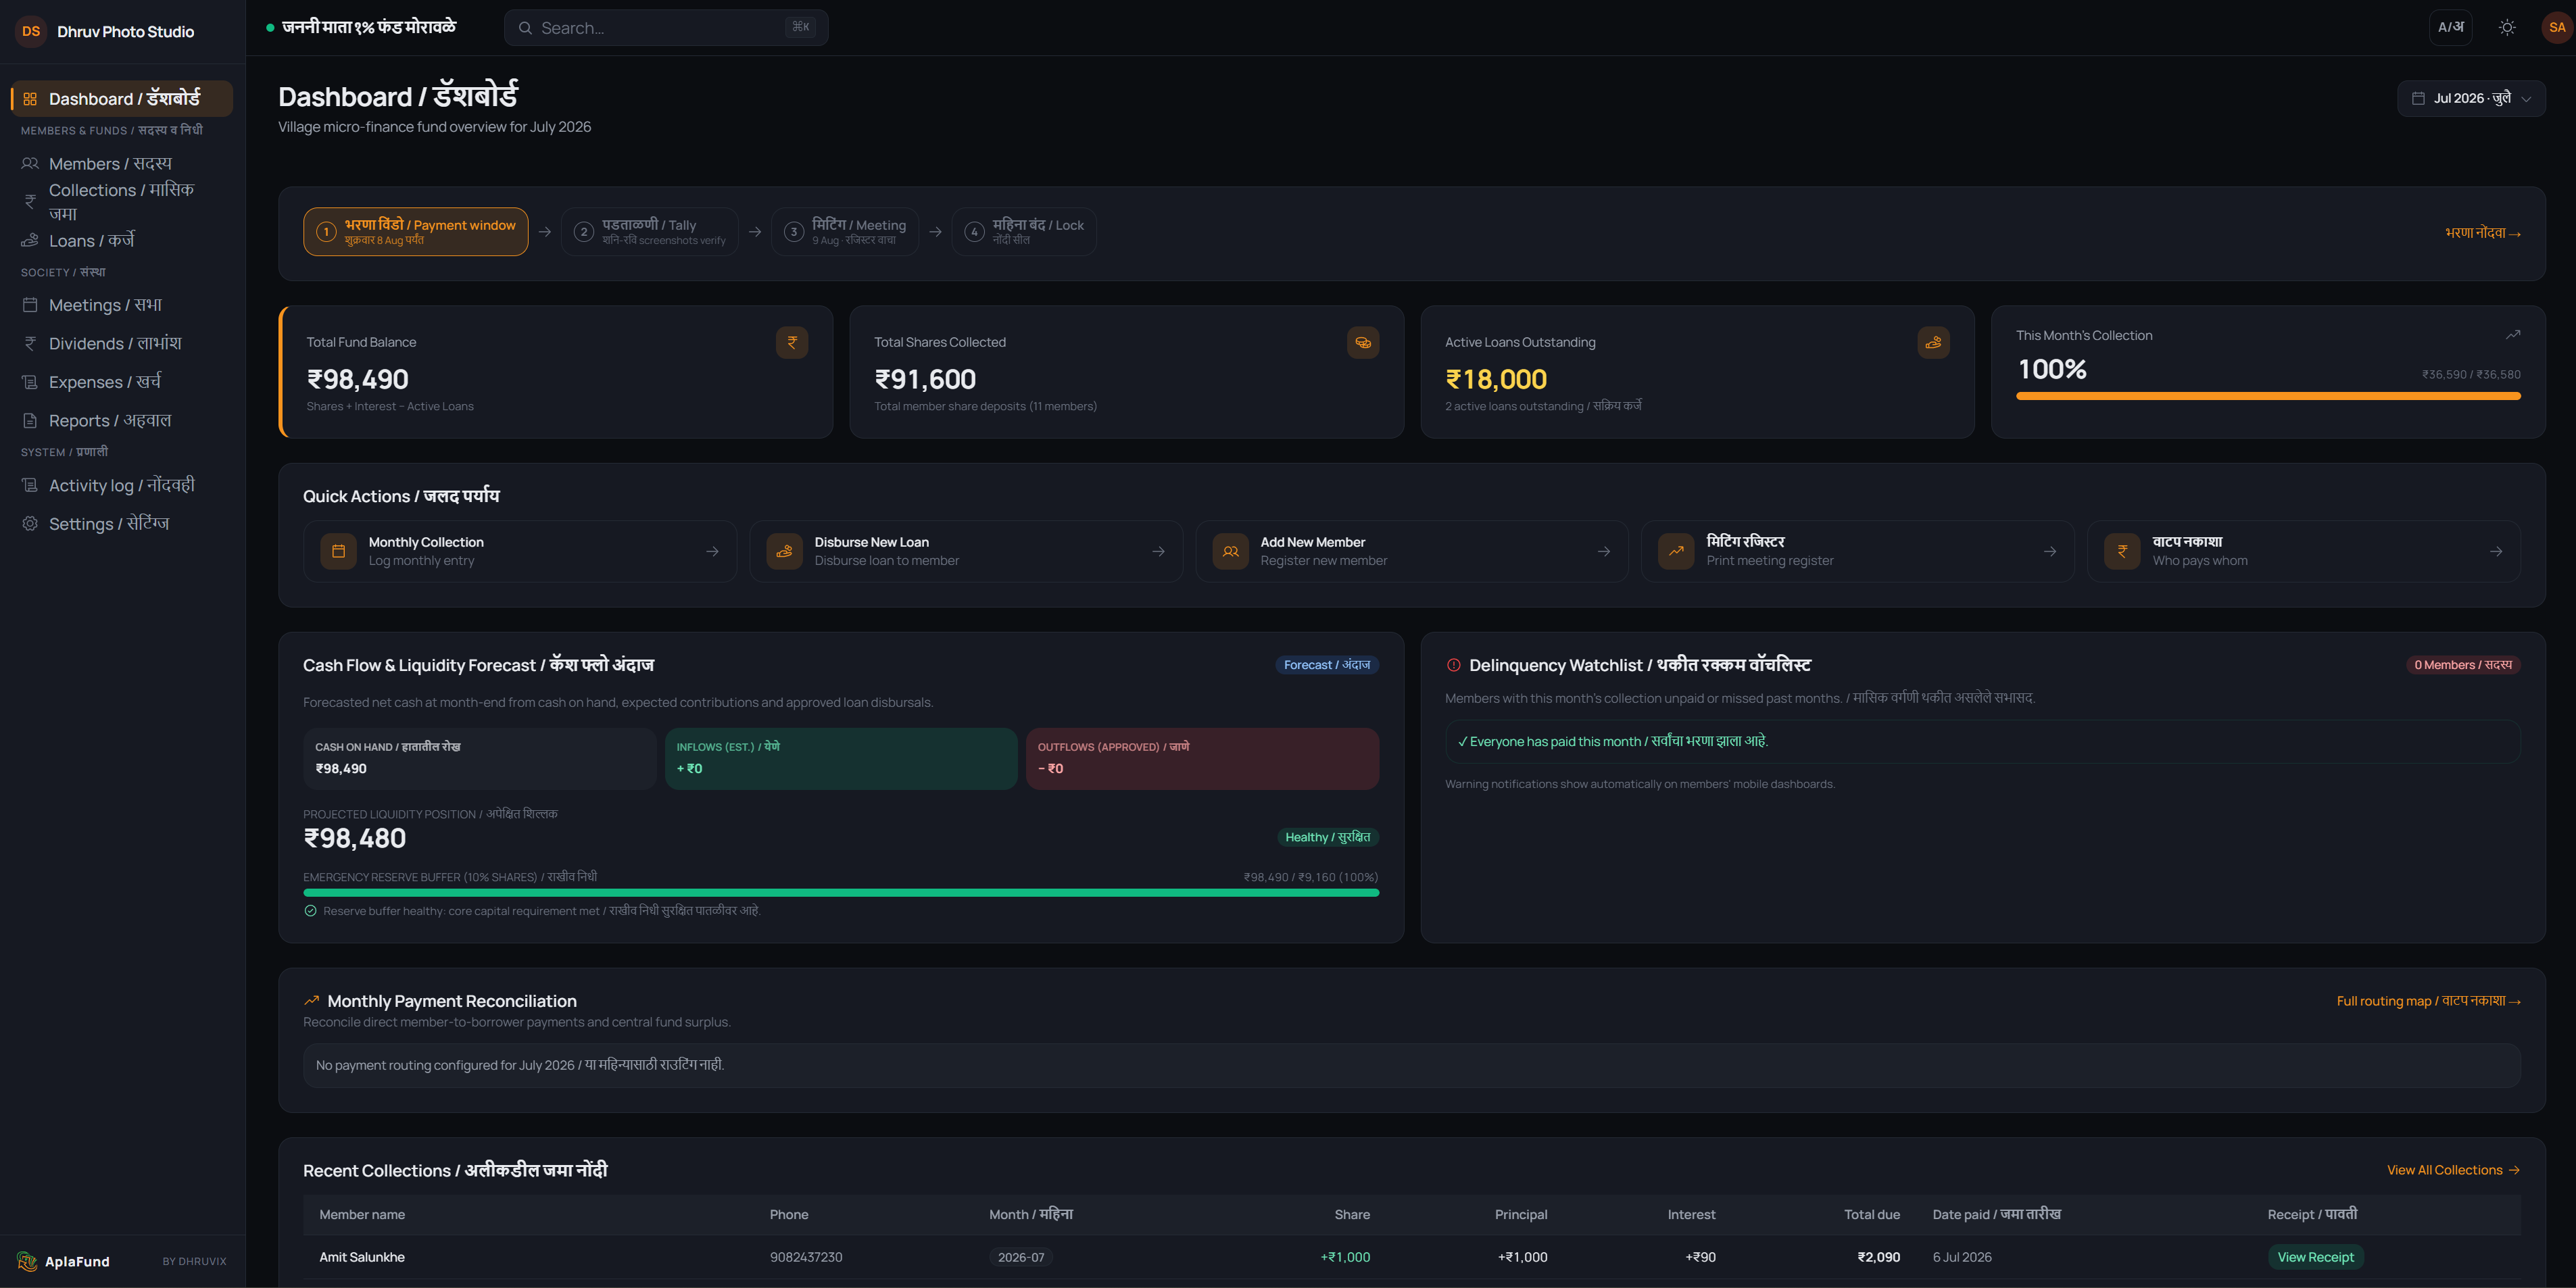The width and height of the screenshot is (2576, 1288).
Task: Open वाटप नकाशा quick action
Action: click(x=2304, y=551)
